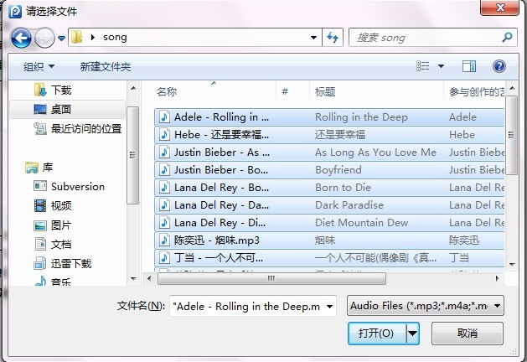Click file list scroll right arrow
The height and width of the screenshot is (362, 527).
point(498,278)
